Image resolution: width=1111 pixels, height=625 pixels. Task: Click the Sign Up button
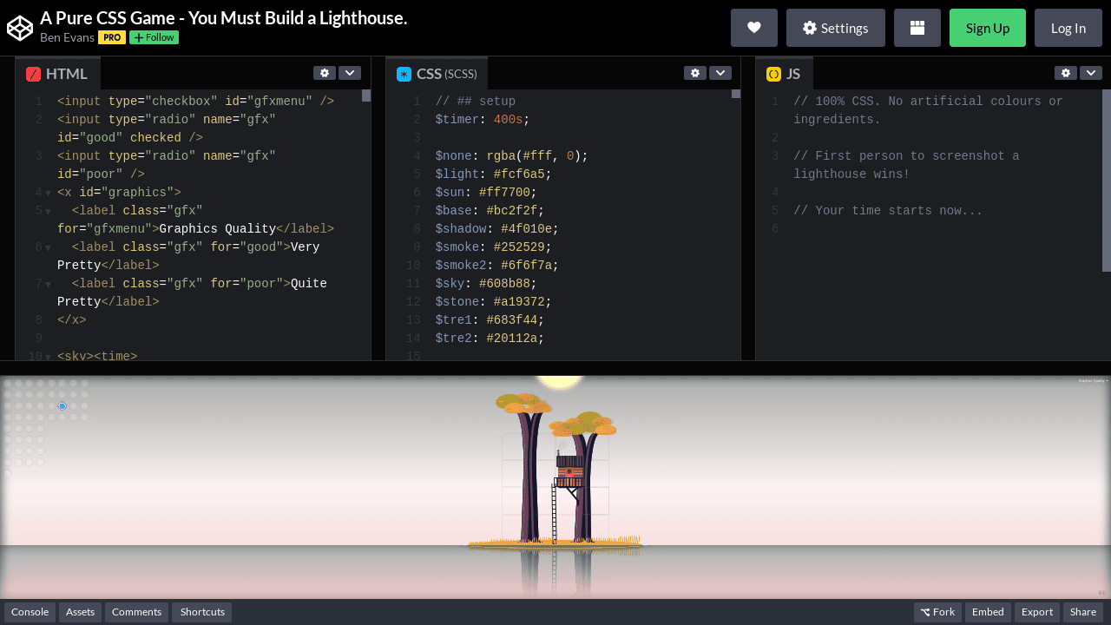click(x=988, y=28)
